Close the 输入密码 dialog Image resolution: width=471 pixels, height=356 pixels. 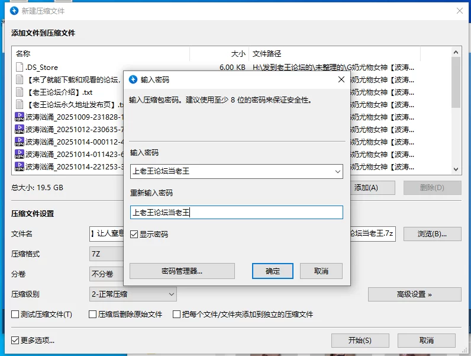341,79
